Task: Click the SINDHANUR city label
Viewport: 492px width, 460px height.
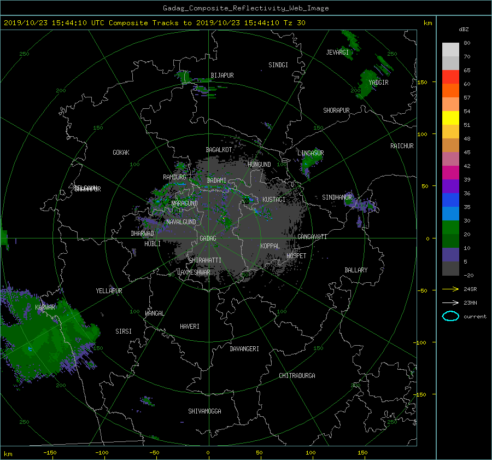Action: [x=337, y=197]
